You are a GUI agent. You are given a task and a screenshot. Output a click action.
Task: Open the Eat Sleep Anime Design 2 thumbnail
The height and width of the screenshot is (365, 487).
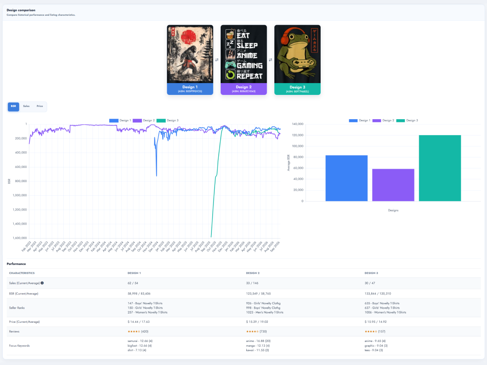(243, 54)
